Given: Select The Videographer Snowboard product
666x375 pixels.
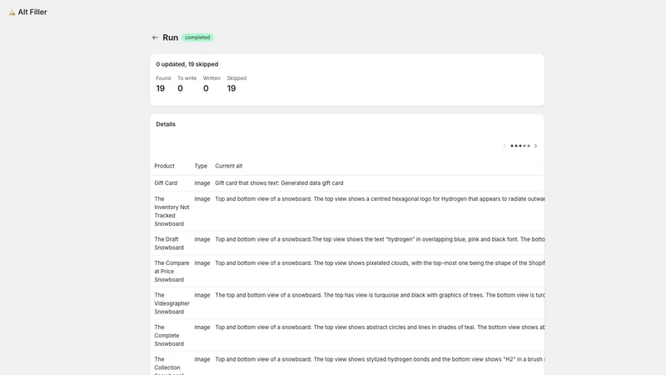Looking at the screenshot, I should point(171,303).
